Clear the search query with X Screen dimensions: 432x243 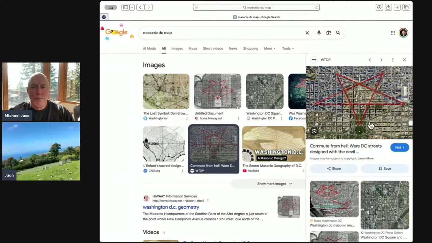[x=307, y=33]
